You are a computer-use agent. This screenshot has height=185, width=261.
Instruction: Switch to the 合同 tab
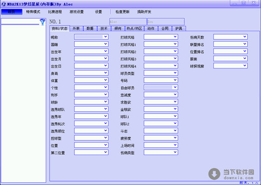pos(165,29)
